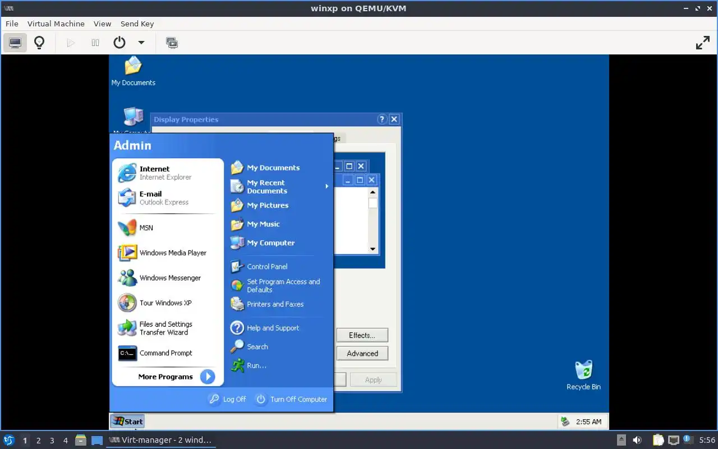Click the host update notification icon
Viewport: 718px width, 449px height.
tap(687, 439)
